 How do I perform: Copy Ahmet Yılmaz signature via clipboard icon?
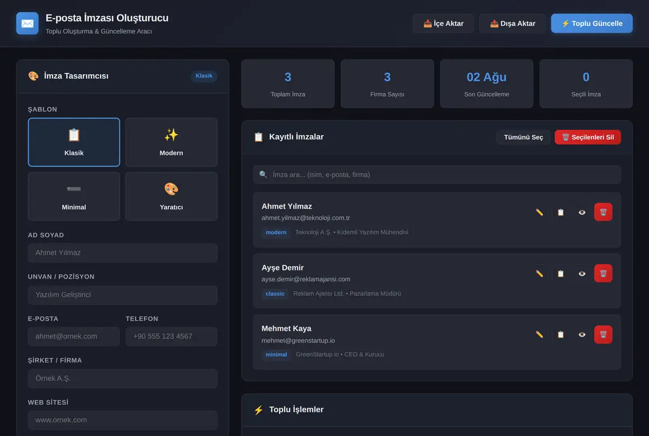pos(560,212)
